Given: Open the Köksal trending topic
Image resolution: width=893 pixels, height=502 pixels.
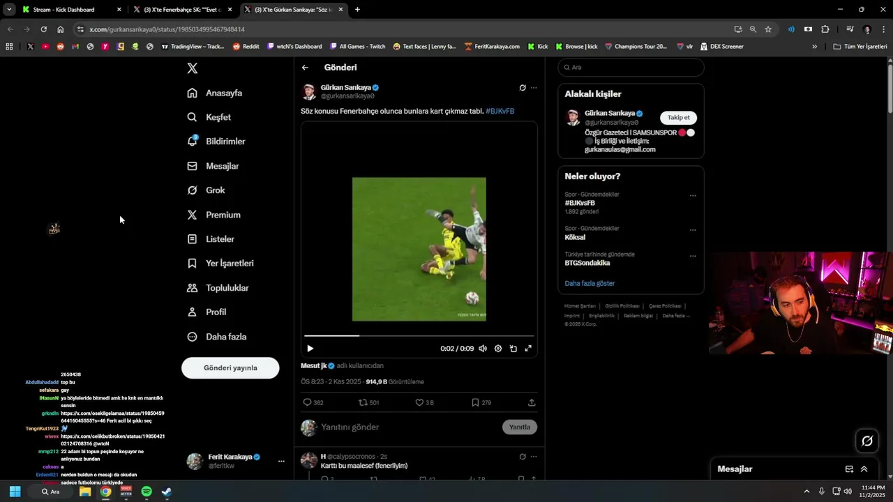Looking at the screenshot, I should point(575,237).
